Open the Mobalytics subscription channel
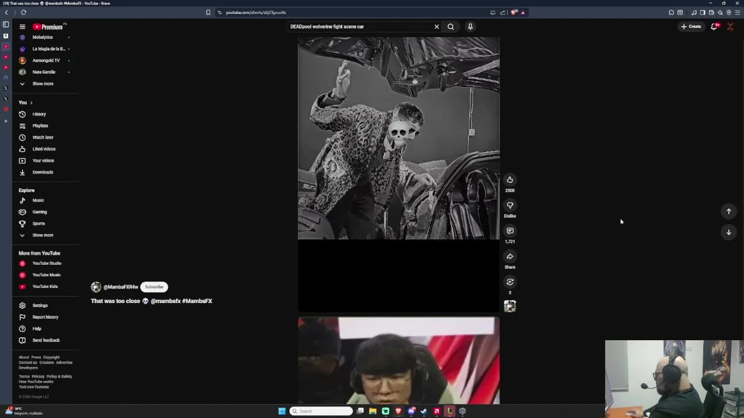Screen dimensions: 744x418 42,37
